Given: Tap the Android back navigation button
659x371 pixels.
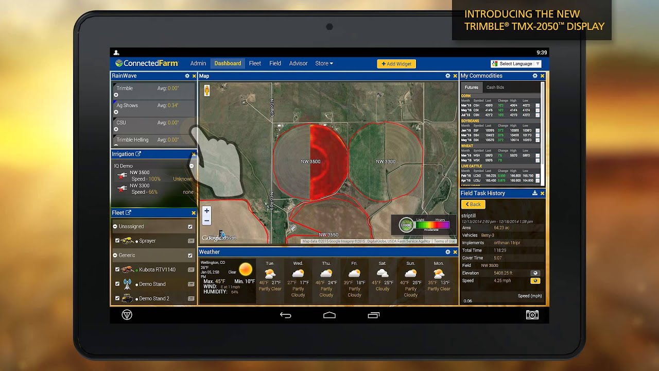Looking at the screenshot, I should 285,315.
